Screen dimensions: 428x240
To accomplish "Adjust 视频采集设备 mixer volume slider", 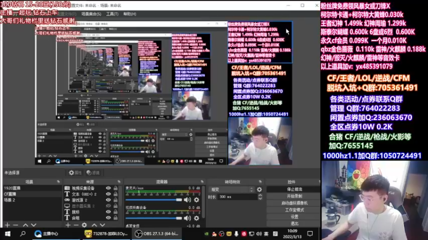I will point(154,218).
